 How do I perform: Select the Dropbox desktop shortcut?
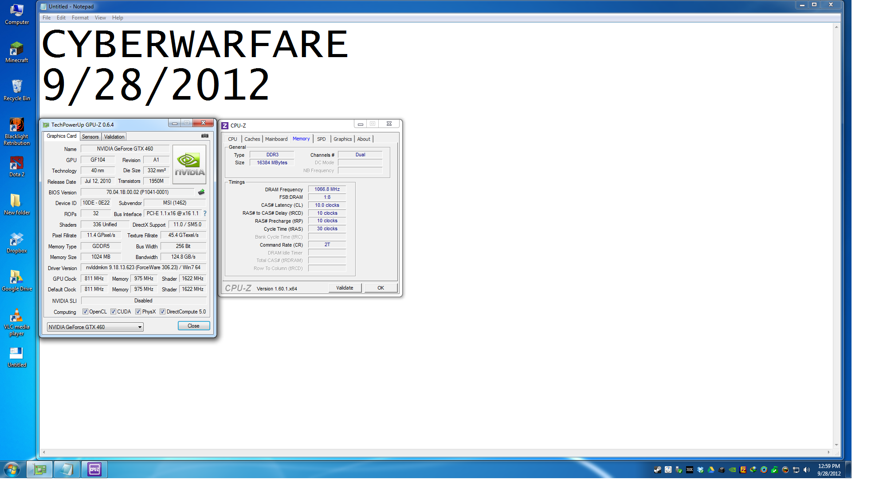pyautogui.click(x=17, y=243)
